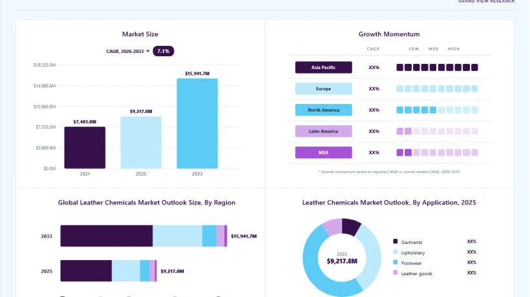Click the North America momentum indicator squares
This screenshot has width=530, height=297.
(437, 110)
